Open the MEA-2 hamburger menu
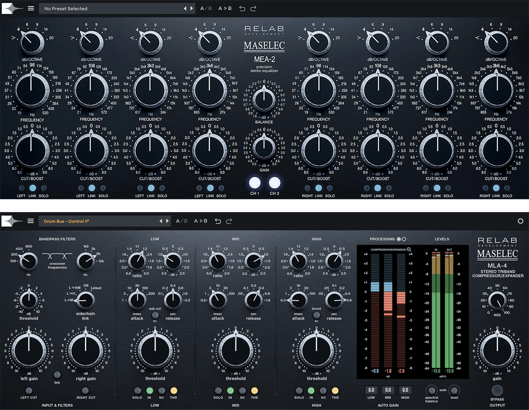 point(30,8)
